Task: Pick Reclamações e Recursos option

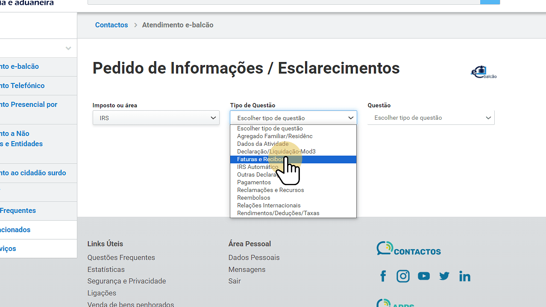Action: coord(270,190)
